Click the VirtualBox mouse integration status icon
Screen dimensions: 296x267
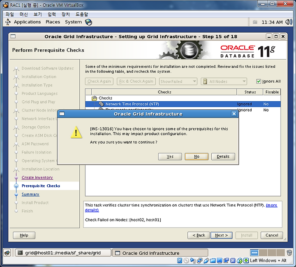pyautogui.click(x=240, y=261)
